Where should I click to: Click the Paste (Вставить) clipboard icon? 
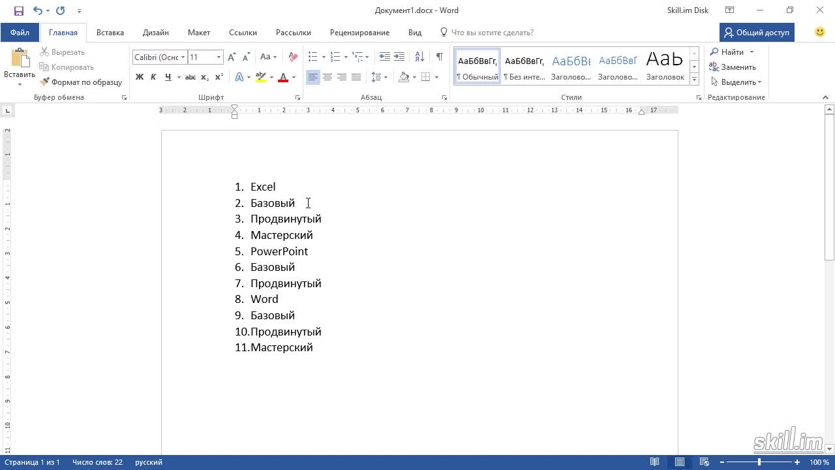tap(19, 59)
